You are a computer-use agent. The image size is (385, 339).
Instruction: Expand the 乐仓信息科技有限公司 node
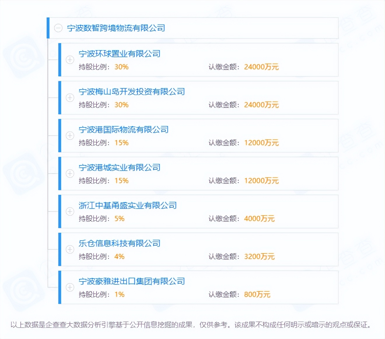click(x=70, y=250)
